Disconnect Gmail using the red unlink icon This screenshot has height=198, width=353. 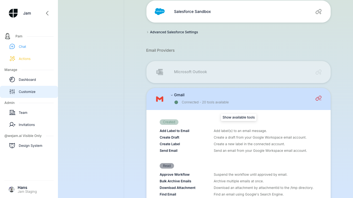(319, 98)
